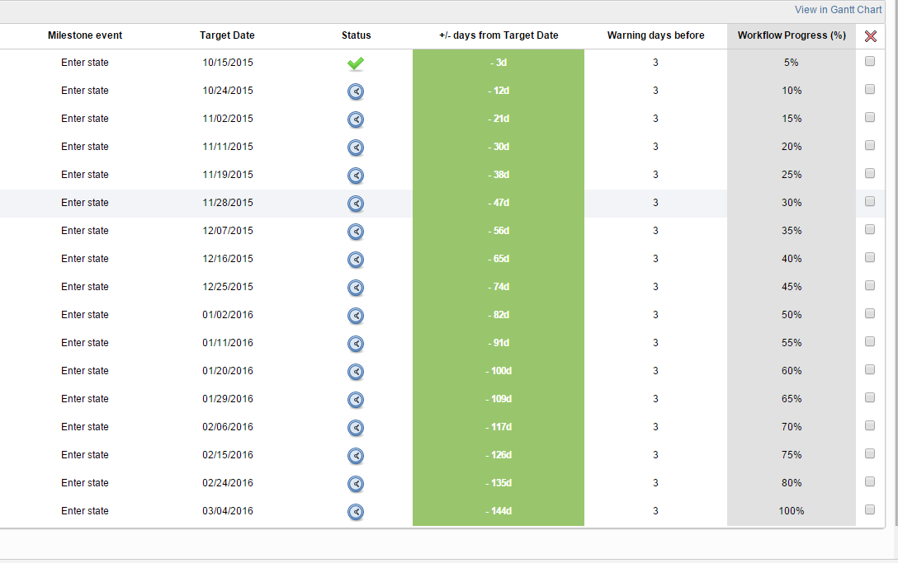Click the 12/07/2015 target date cell
Screen dimensions: 898x563
(227, 231)
